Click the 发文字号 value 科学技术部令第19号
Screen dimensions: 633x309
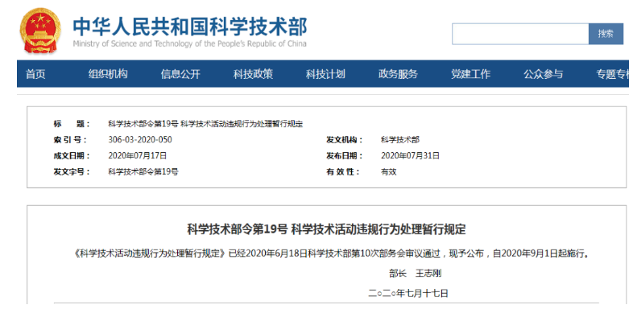pyautogui.click(x=143, y=172)
